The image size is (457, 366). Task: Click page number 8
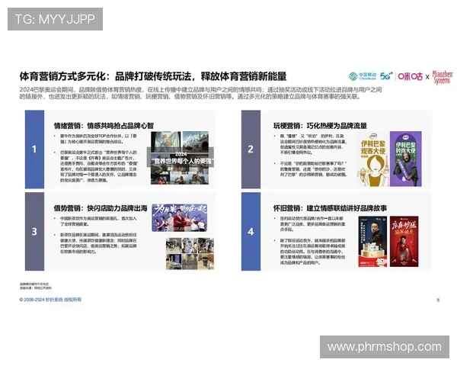(438, 300)
